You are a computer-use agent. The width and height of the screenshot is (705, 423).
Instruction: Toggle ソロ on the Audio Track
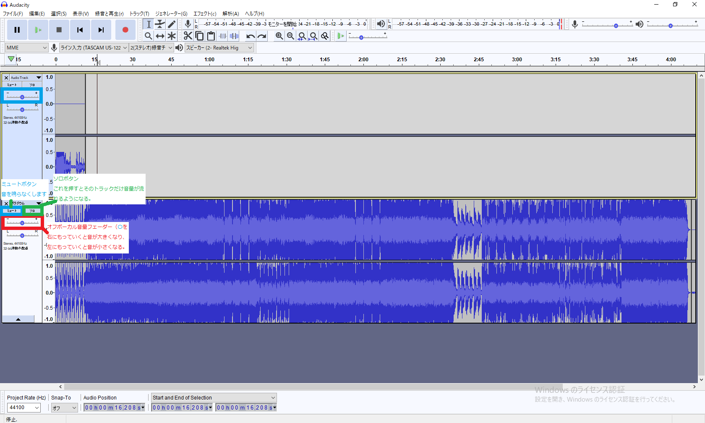32,85
